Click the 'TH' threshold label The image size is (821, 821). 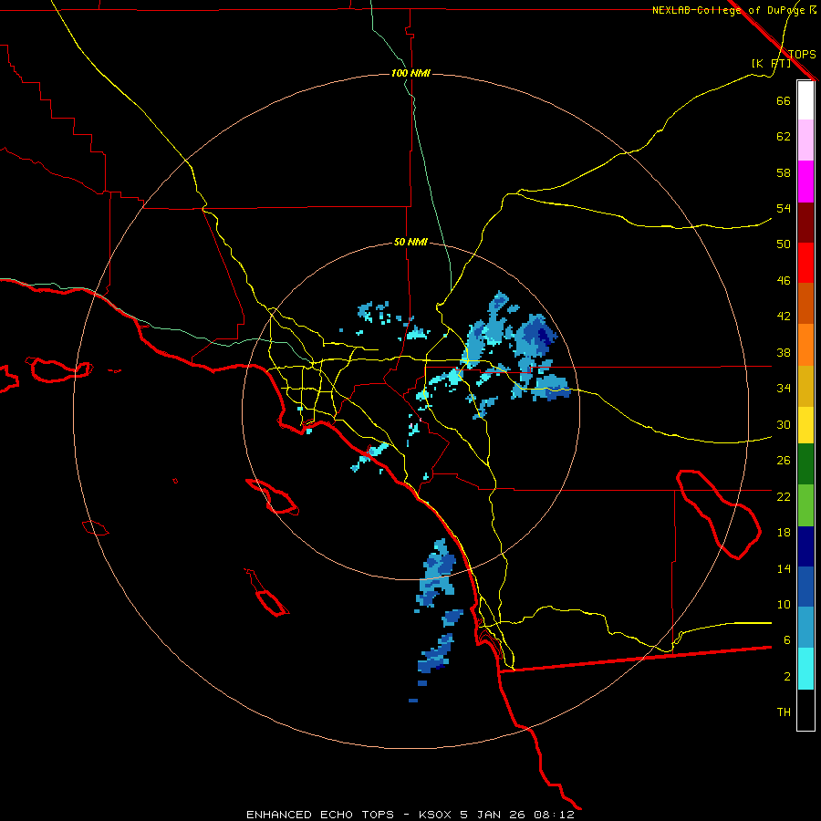pyautogui.click(x=784, y=712)
